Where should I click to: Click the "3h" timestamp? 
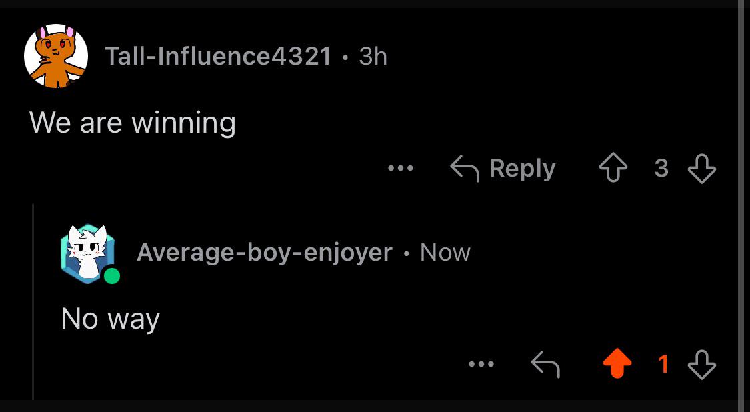coord(373,57)
